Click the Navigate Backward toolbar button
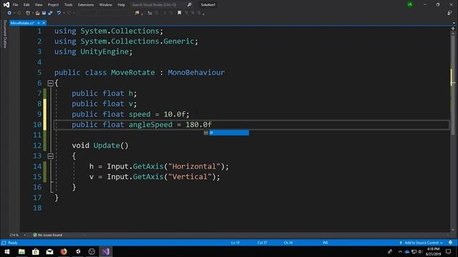The image size is (458, 257). [x=9, y=13]
